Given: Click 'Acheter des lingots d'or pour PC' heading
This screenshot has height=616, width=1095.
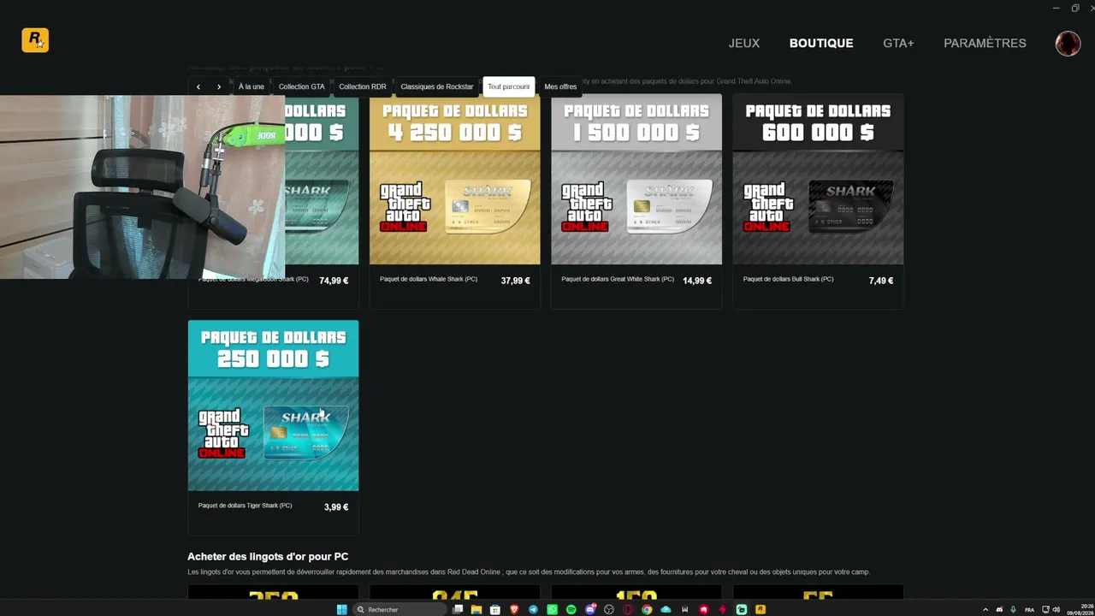Looking at the screenshot, I should pos(268,557).
